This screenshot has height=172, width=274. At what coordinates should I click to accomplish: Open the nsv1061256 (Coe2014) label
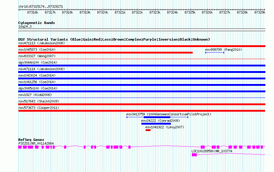tap(37, 82)
